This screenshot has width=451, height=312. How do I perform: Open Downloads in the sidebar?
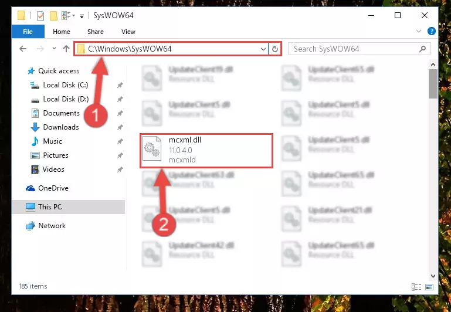click(x=60, y=127)
